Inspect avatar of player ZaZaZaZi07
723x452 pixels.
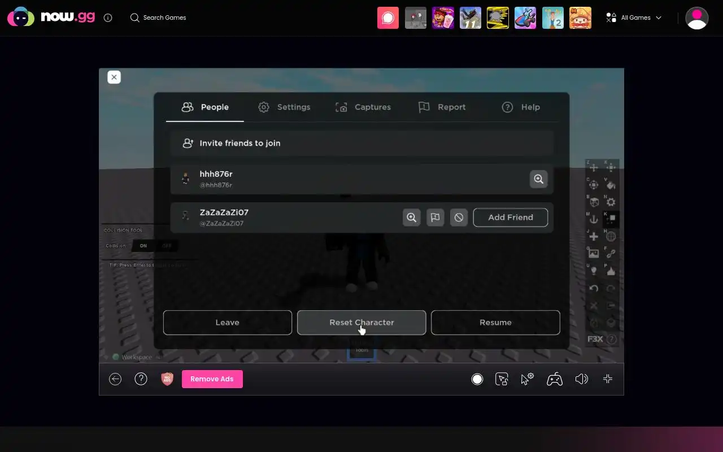(412, 218)
